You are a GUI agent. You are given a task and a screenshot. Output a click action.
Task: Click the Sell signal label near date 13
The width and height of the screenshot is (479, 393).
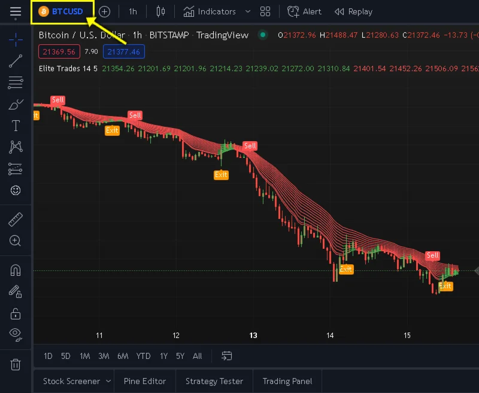(x=250, y=146)
